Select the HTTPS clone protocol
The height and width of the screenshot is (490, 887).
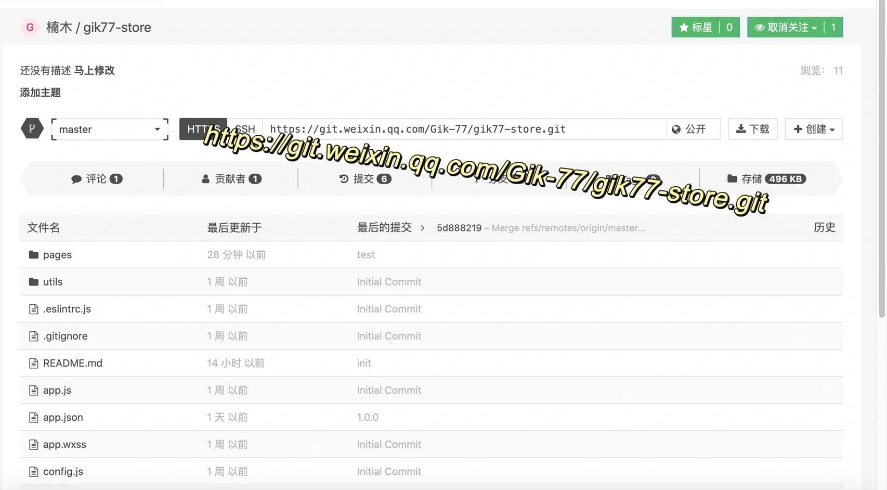203,128
